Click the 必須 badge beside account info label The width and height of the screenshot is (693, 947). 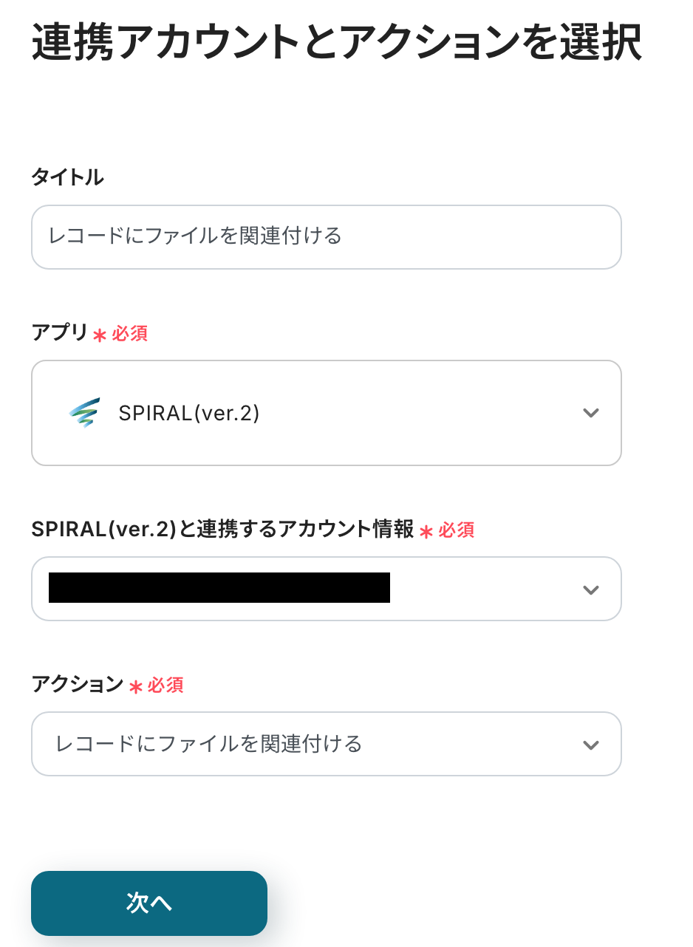click(457, 530)
